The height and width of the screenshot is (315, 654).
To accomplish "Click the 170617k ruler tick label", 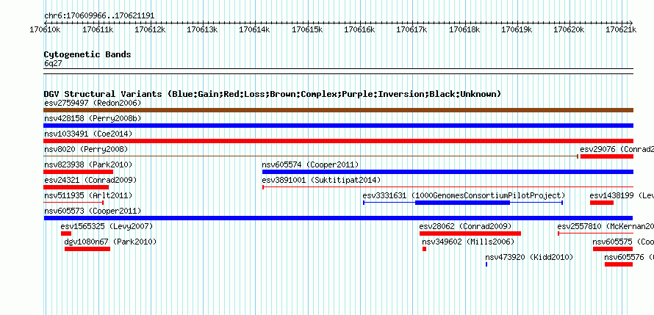I will 412,29.
